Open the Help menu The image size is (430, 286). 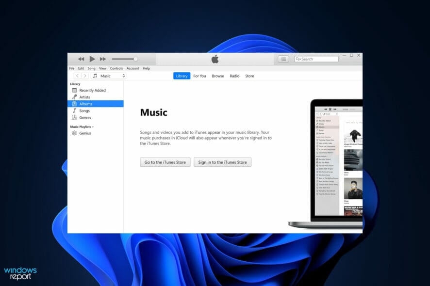(146, 68)
